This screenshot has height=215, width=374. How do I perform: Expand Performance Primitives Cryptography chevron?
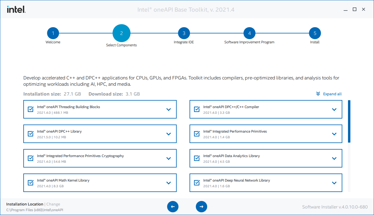point(169,159)
